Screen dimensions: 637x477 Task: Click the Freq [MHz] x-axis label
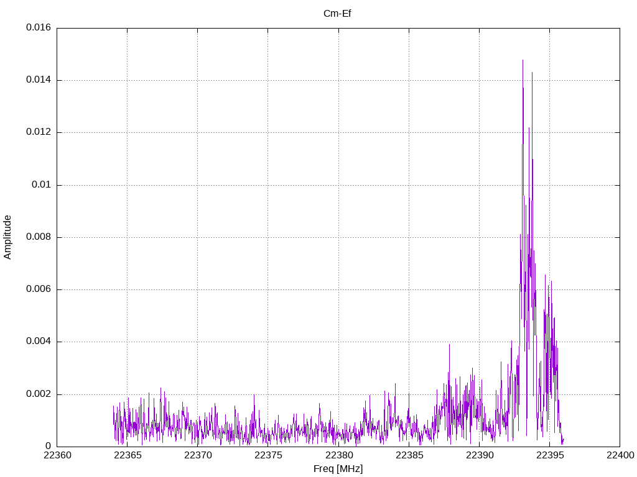[338, 469]
